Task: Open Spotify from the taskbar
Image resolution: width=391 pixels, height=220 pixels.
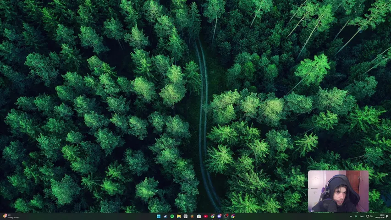Action: [x=172, y=216]
